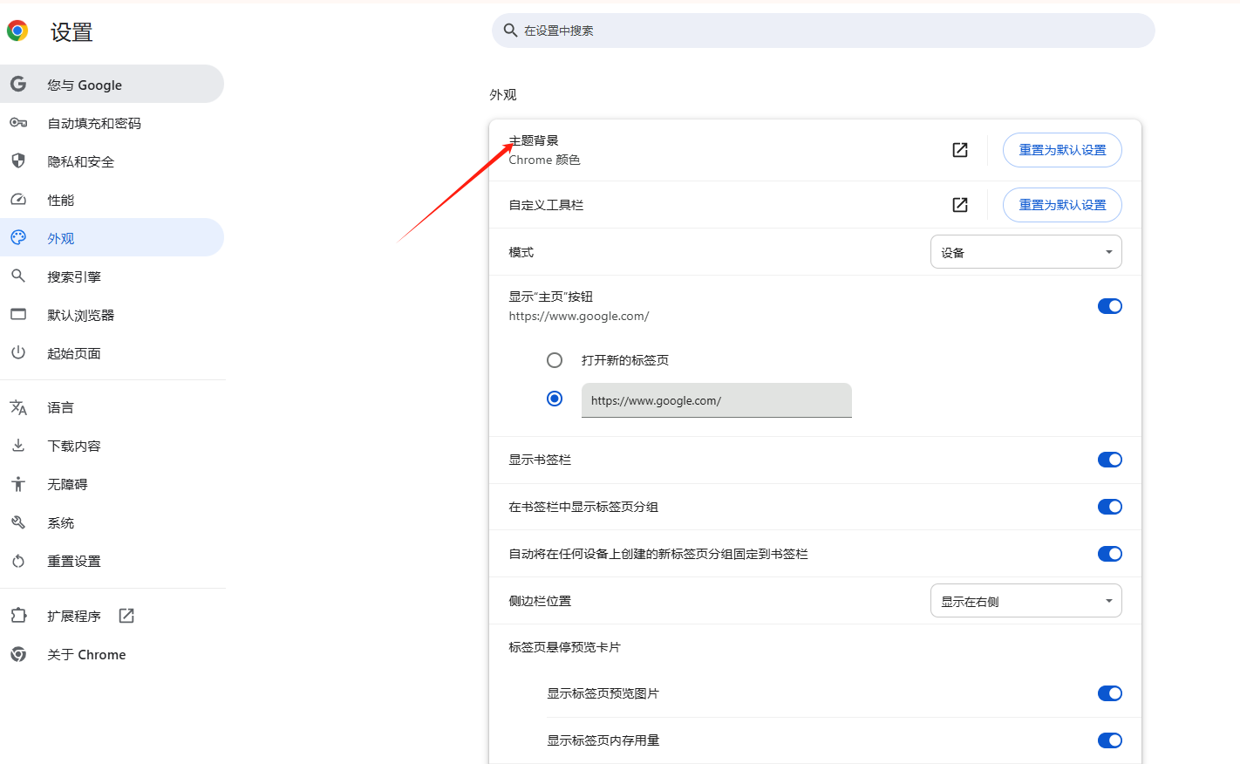Click the reset icon for 重置设置

pos(18,561)
